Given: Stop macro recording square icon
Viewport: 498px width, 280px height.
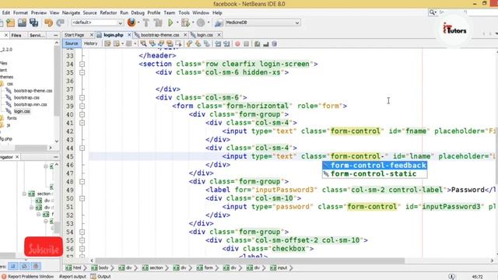Looking at the screenshot, I should 246,44.
